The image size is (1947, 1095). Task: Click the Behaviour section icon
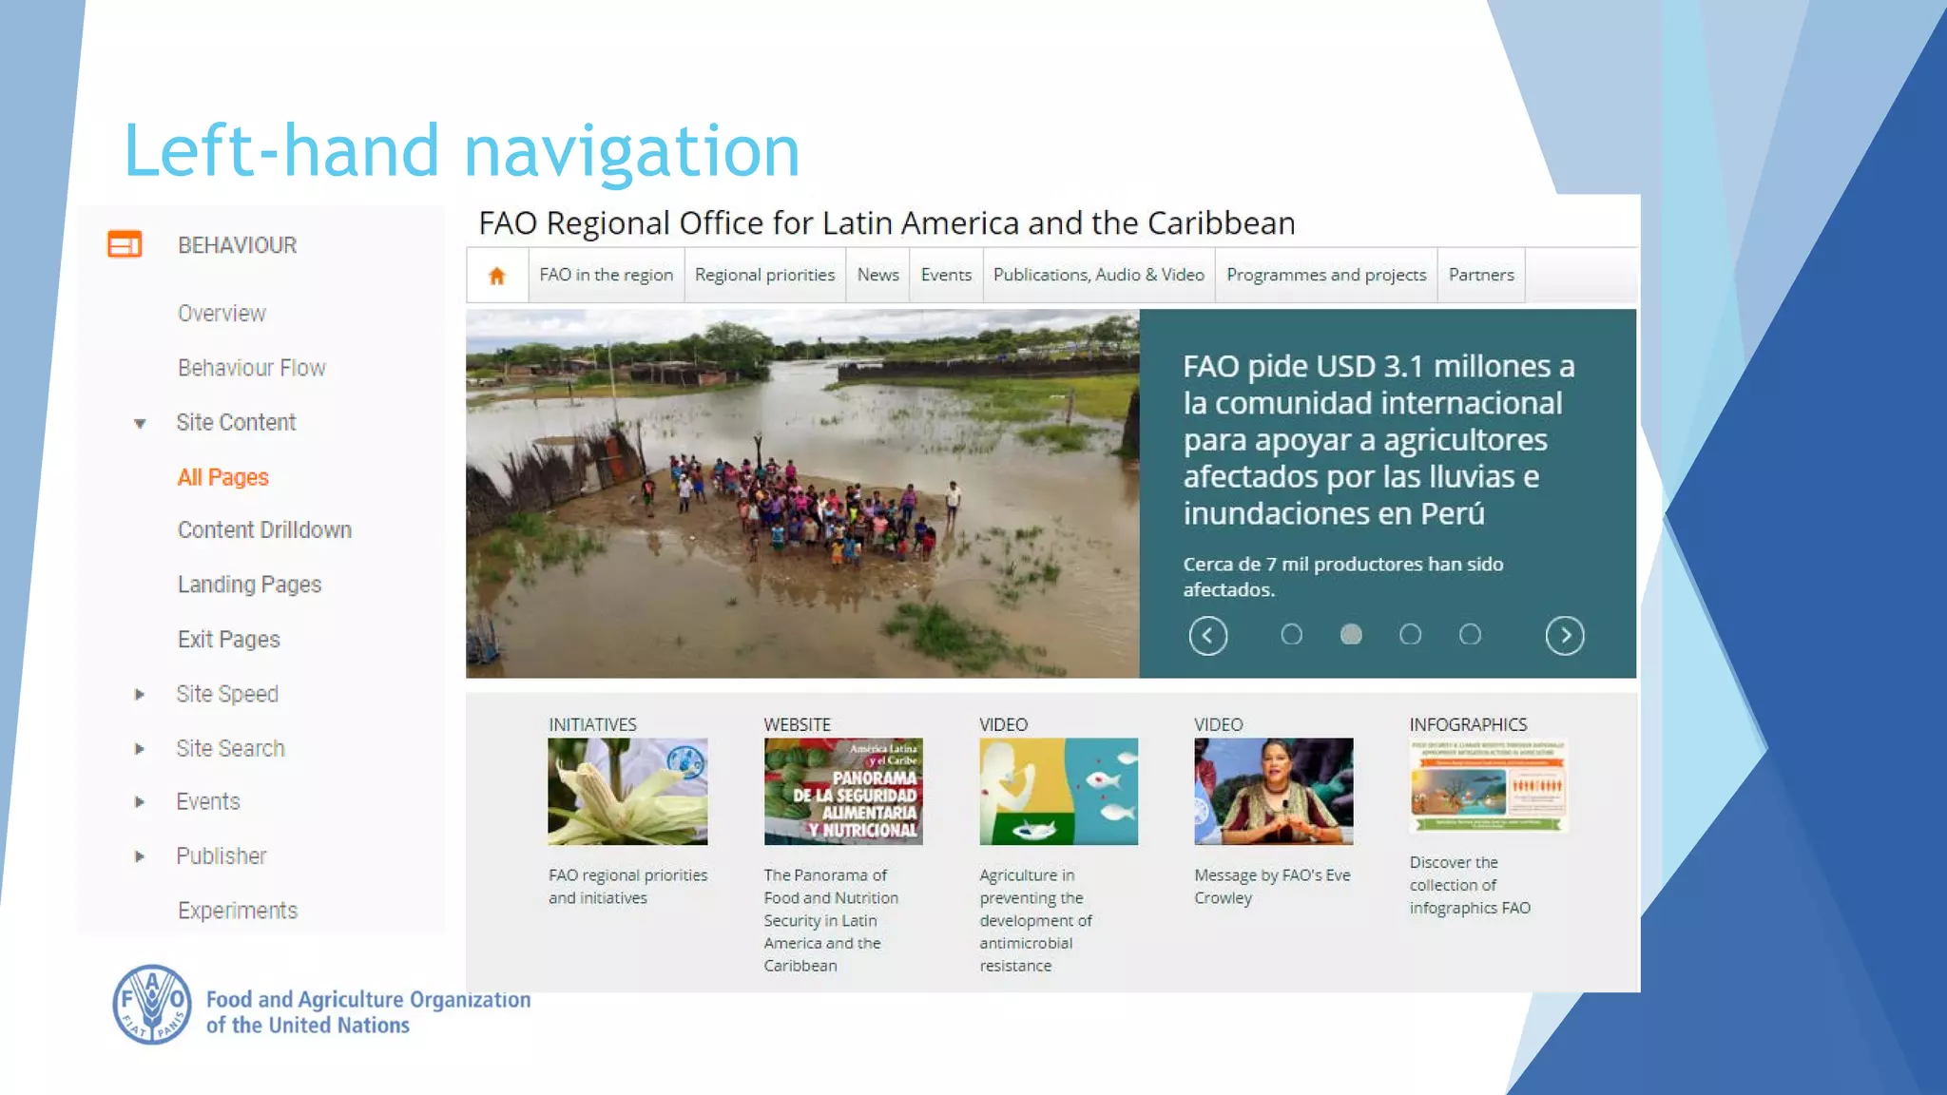tap(125, 245)
